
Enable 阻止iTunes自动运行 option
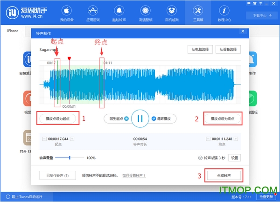pyautogui.click(x=5, y=196)
